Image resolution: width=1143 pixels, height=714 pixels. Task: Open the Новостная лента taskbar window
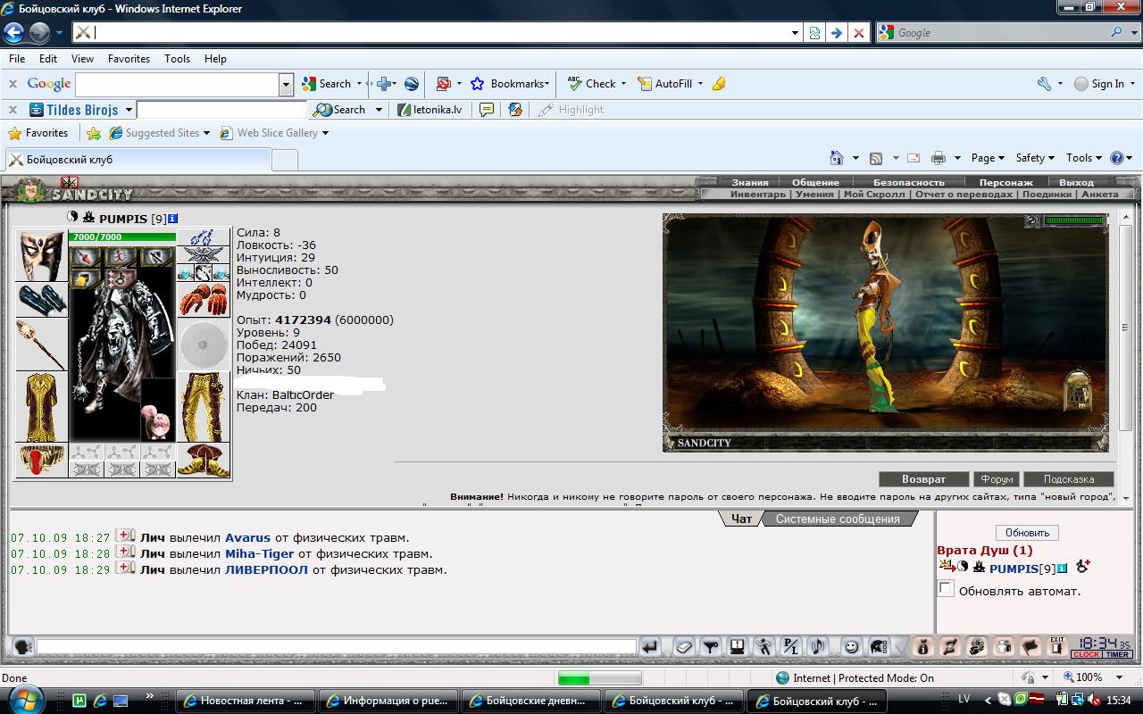[x=246, y=701]
